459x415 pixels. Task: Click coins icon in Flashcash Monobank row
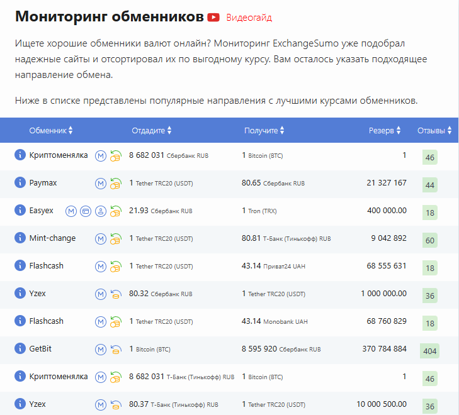click(x=116, y=322)
